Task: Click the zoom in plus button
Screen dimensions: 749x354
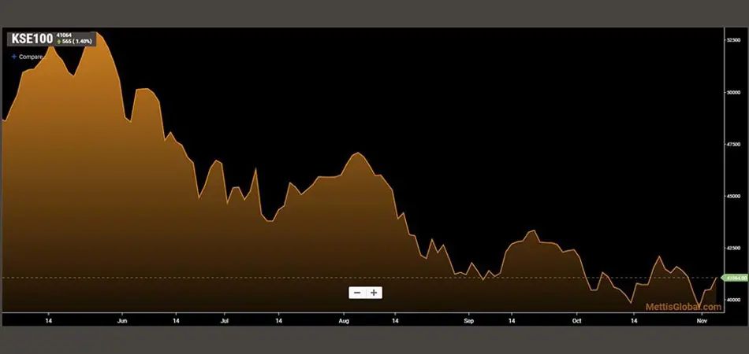Action: click(374, 293)
